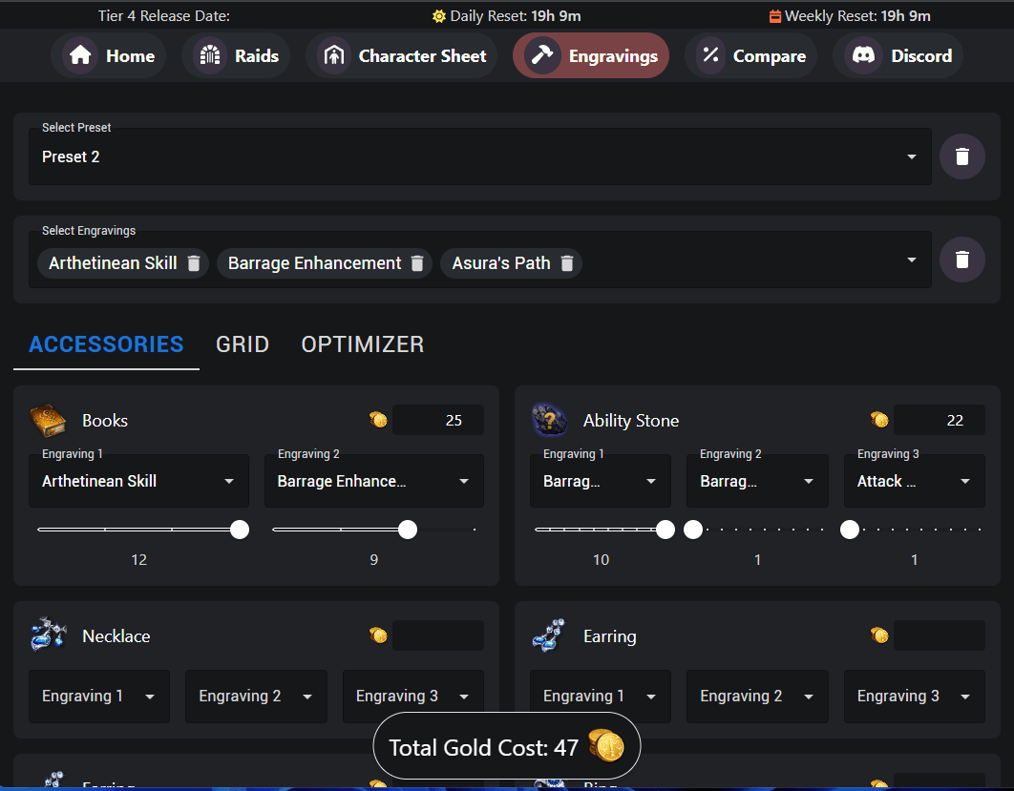Switch to the OPTIMIZER tab

(x=362, y=344)
